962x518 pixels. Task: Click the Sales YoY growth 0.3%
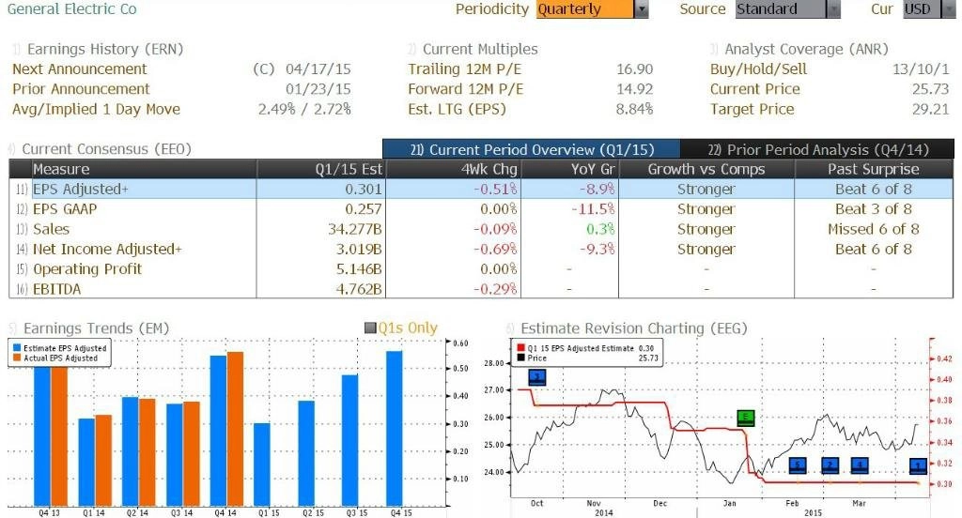point(600,229)
